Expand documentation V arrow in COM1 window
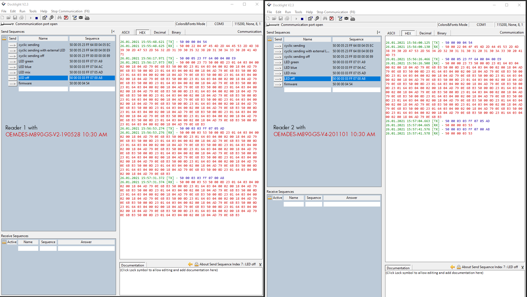This screenshot has height=297, width=527. pos(522,267)
